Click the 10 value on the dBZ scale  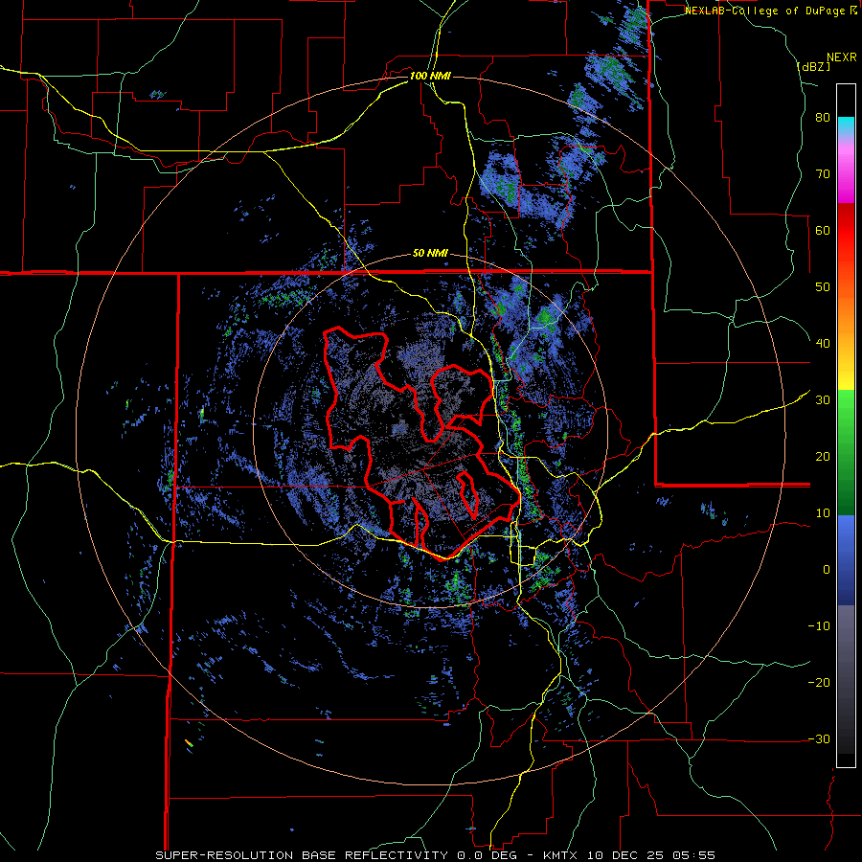[823, 513]
